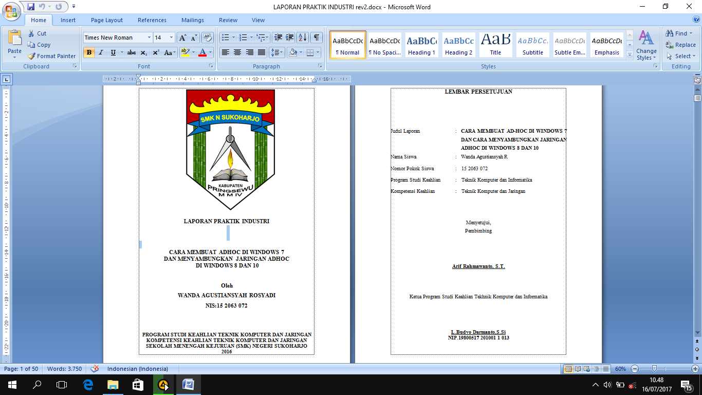Toggle italic formatting
This screenshot has width=702, height=395.
pos(101,52)
